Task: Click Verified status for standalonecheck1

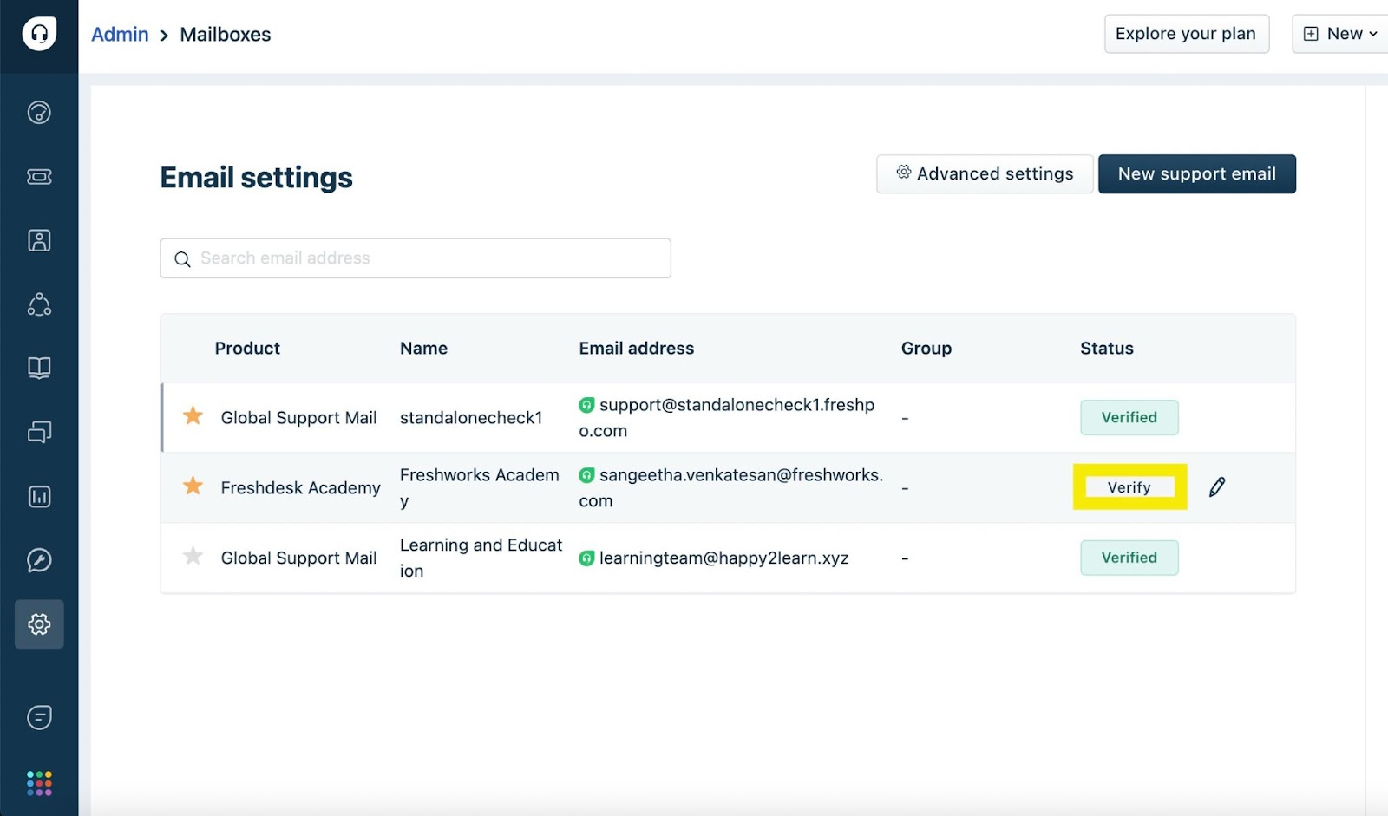Action: (x=1129, y=417)
